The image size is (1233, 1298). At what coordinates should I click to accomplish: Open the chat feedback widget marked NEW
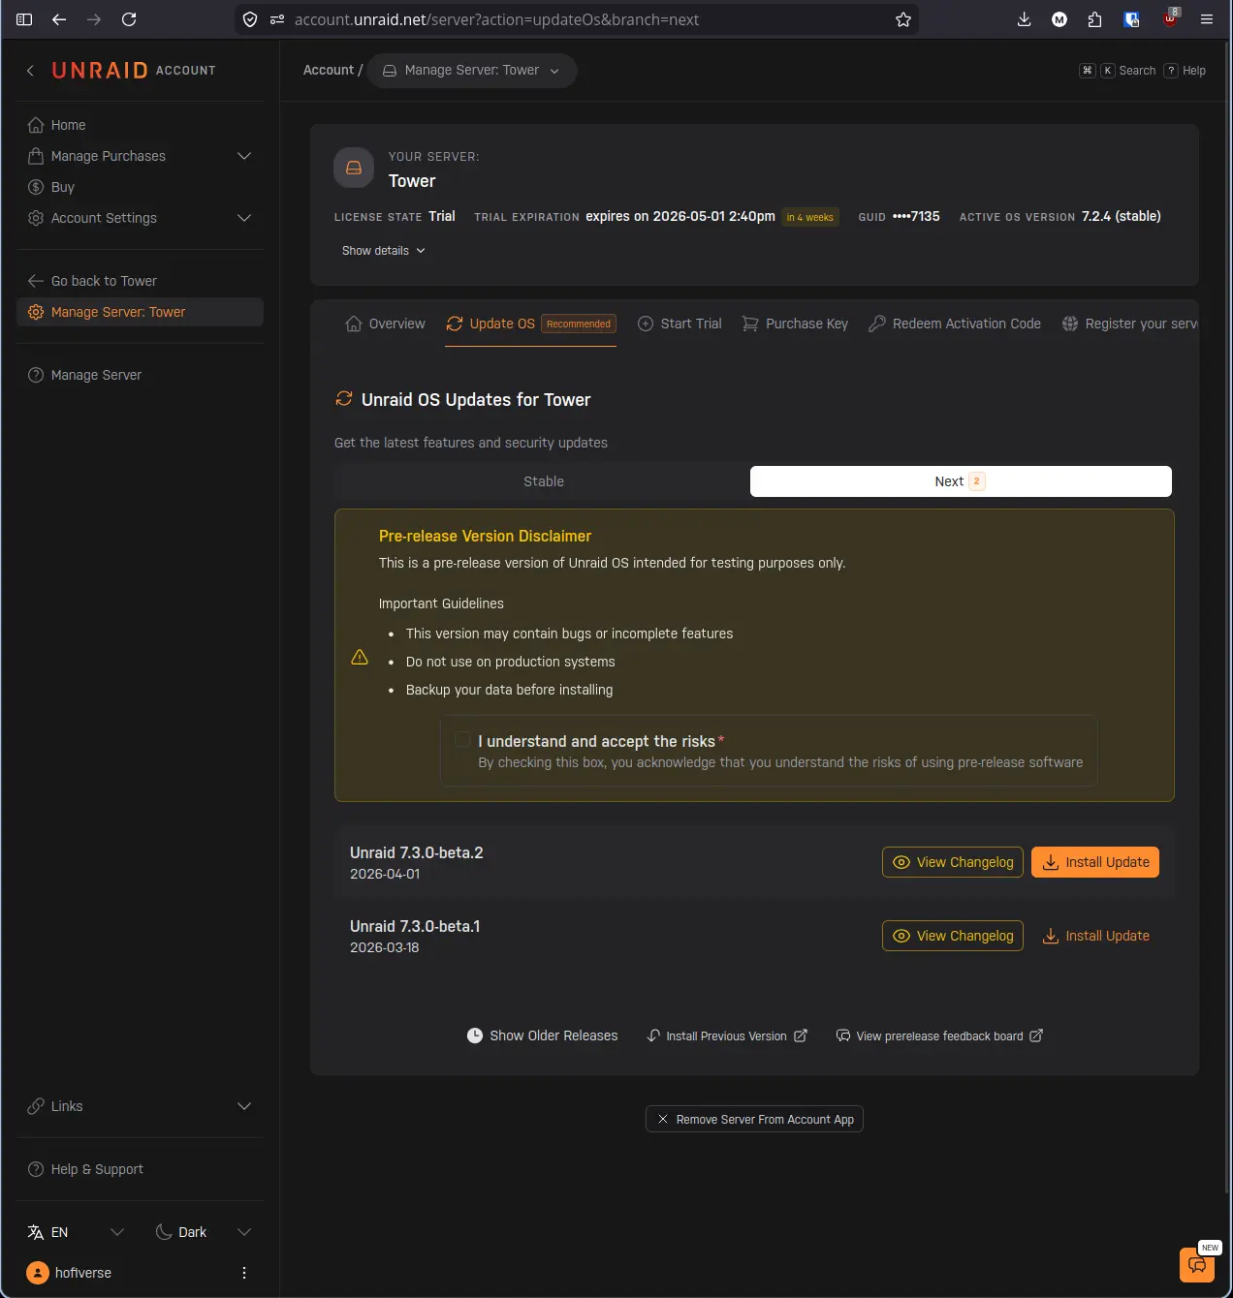tap(1197, 1265)
